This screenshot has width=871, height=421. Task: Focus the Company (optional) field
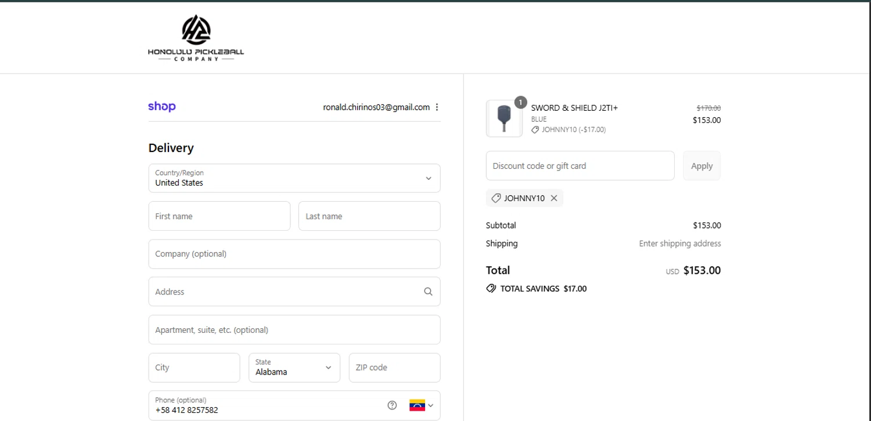click(294, 254)
